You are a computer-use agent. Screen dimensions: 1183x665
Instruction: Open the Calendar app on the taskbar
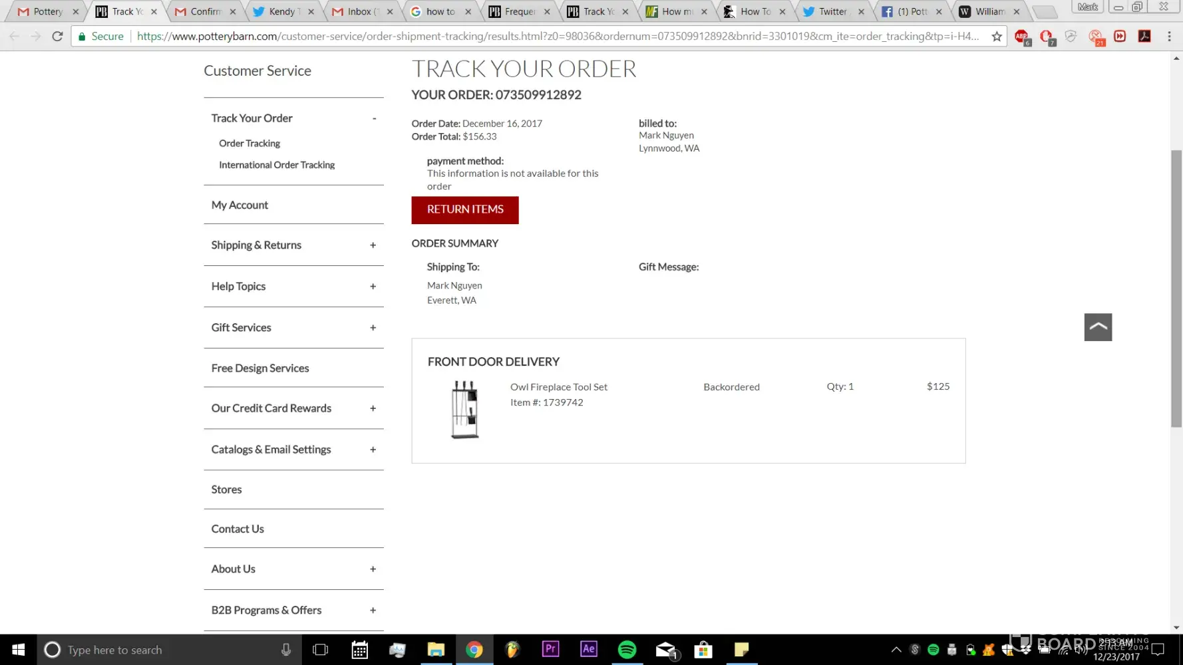pos(359,650)
